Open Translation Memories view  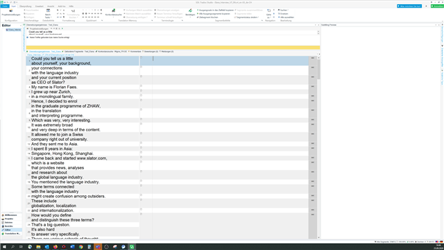pos(11,233)
